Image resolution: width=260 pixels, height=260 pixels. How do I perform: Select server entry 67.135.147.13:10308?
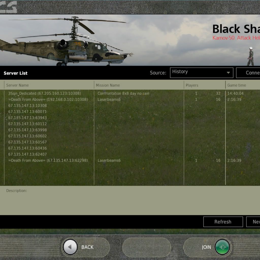click(x=27, y=106)
